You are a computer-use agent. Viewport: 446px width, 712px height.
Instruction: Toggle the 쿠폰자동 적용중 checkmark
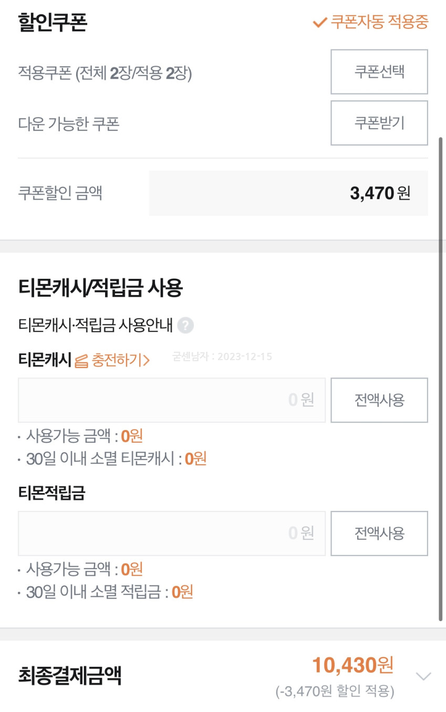pyautogui.click(x=319, y=23)
